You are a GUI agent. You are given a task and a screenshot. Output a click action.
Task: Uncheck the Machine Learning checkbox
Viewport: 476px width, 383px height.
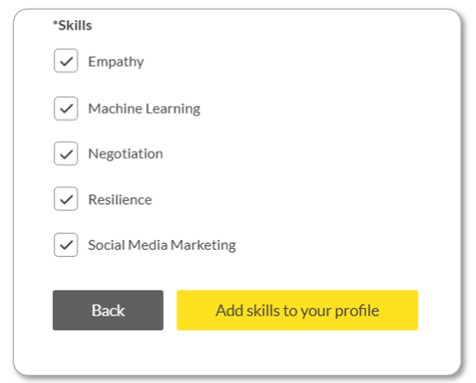66,108
